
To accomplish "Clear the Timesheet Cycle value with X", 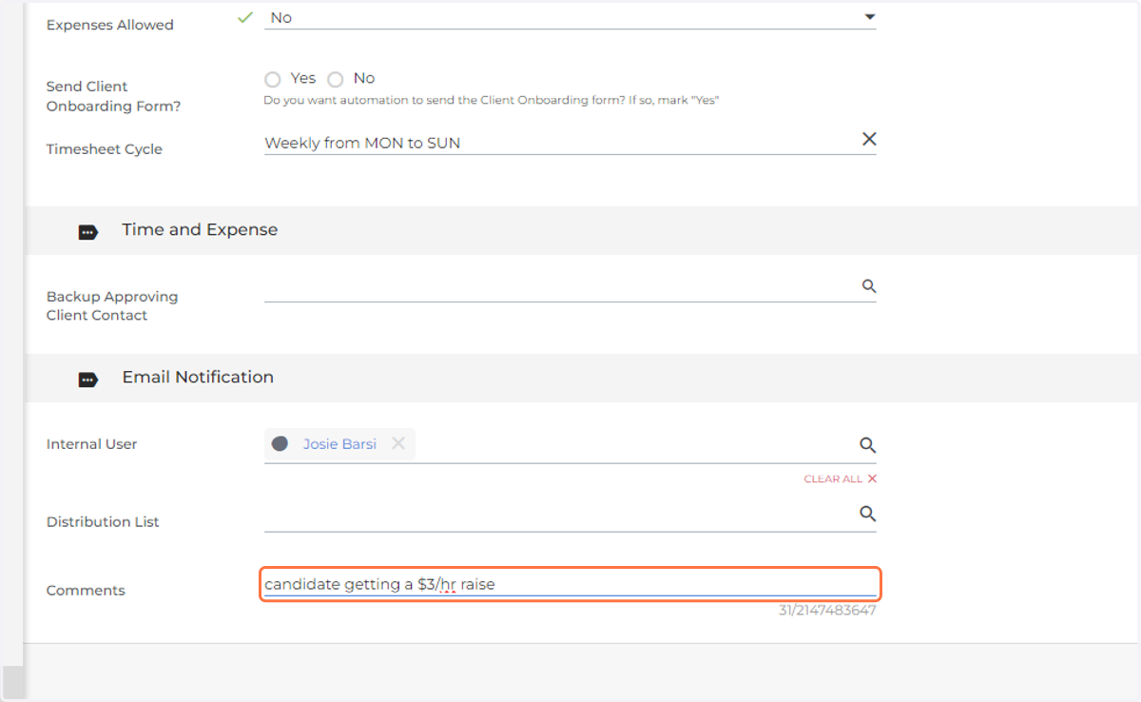I will point(869,139).
